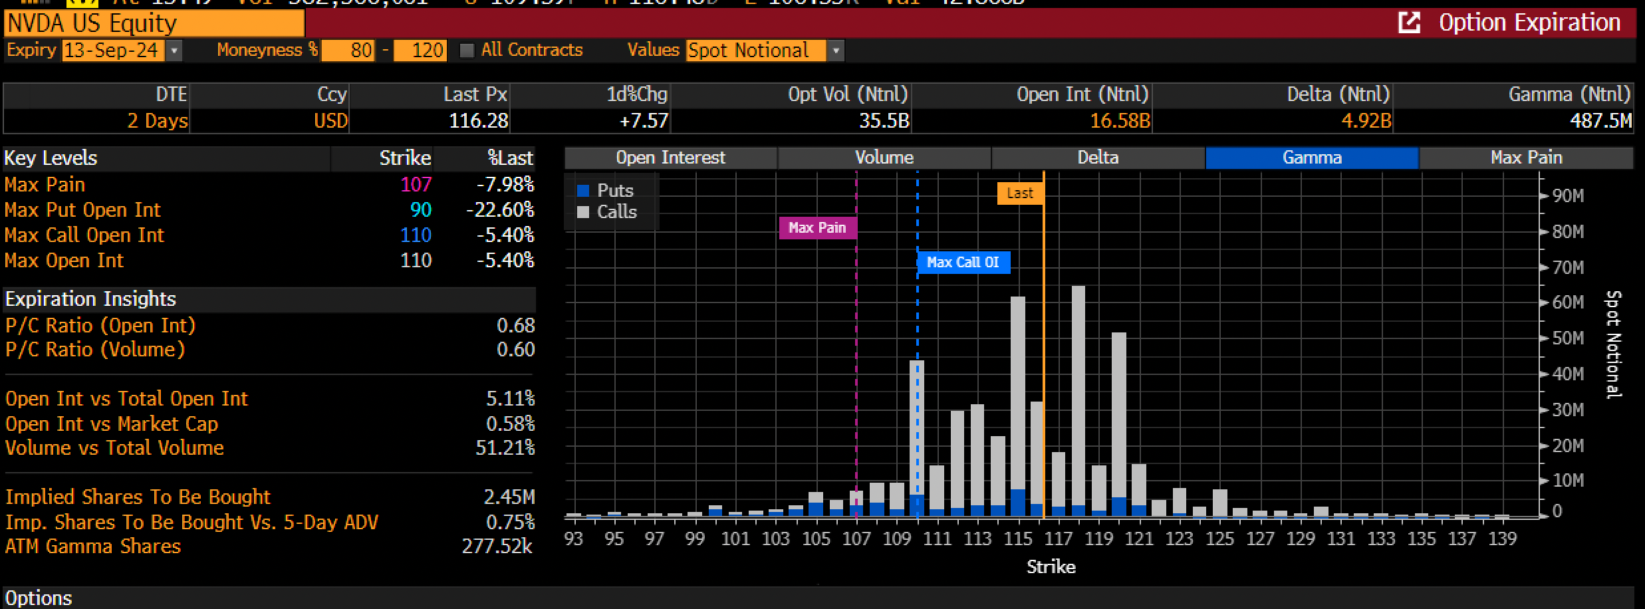Open the Option Expiration pop-out icon
The width and height of the screenshot is (1645, 609).
1410,23
